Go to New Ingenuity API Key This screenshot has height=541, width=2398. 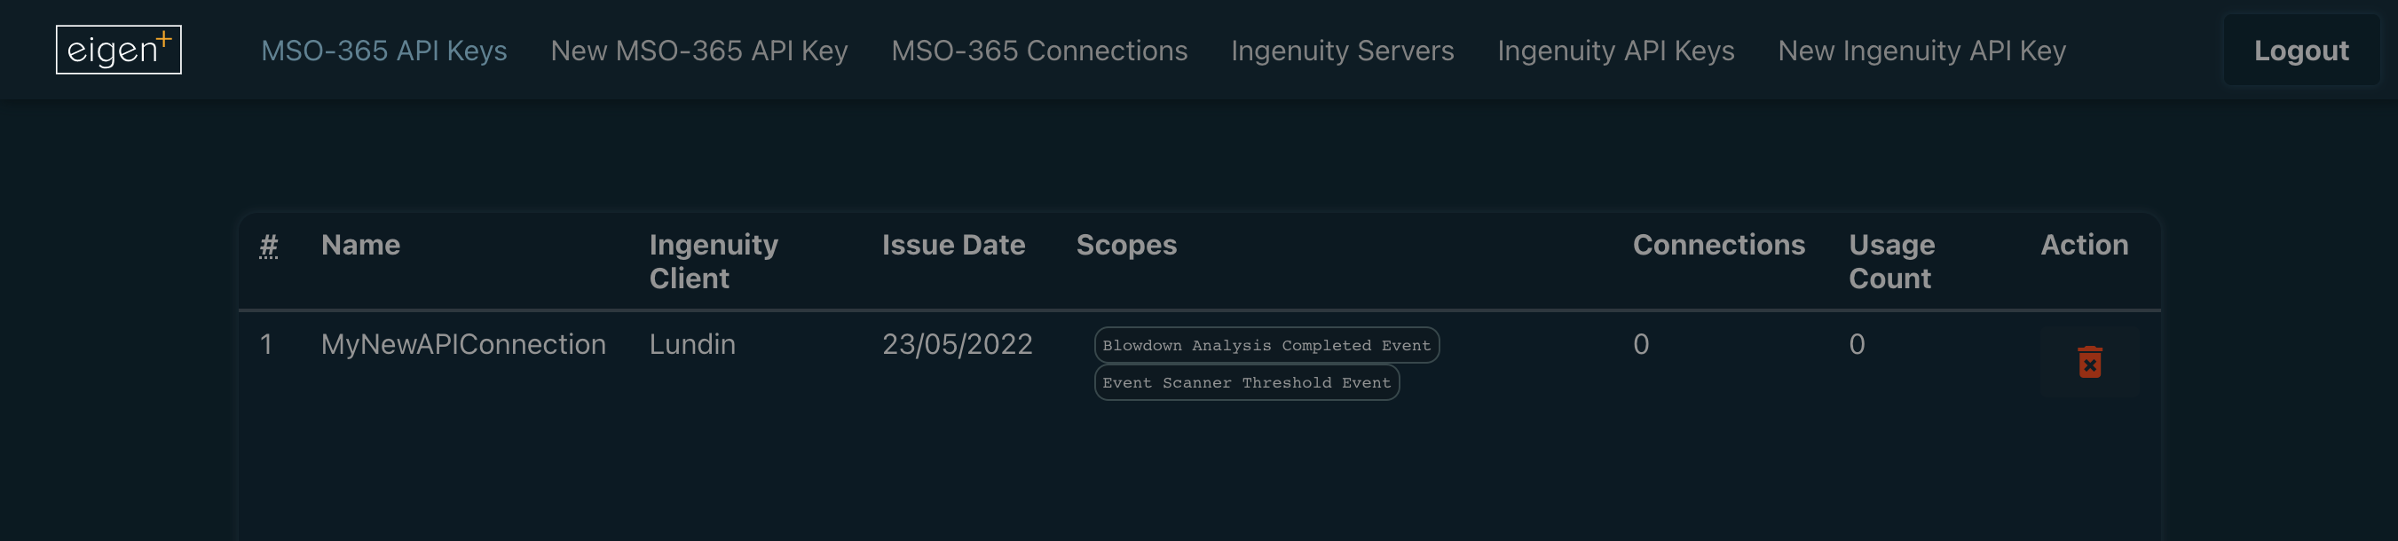(x=1921, y=51)
